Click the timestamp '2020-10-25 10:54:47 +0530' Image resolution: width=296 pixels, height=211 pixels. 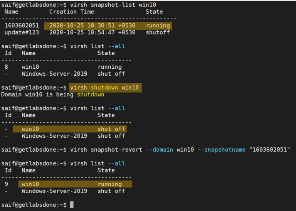(x=92, y=32)
